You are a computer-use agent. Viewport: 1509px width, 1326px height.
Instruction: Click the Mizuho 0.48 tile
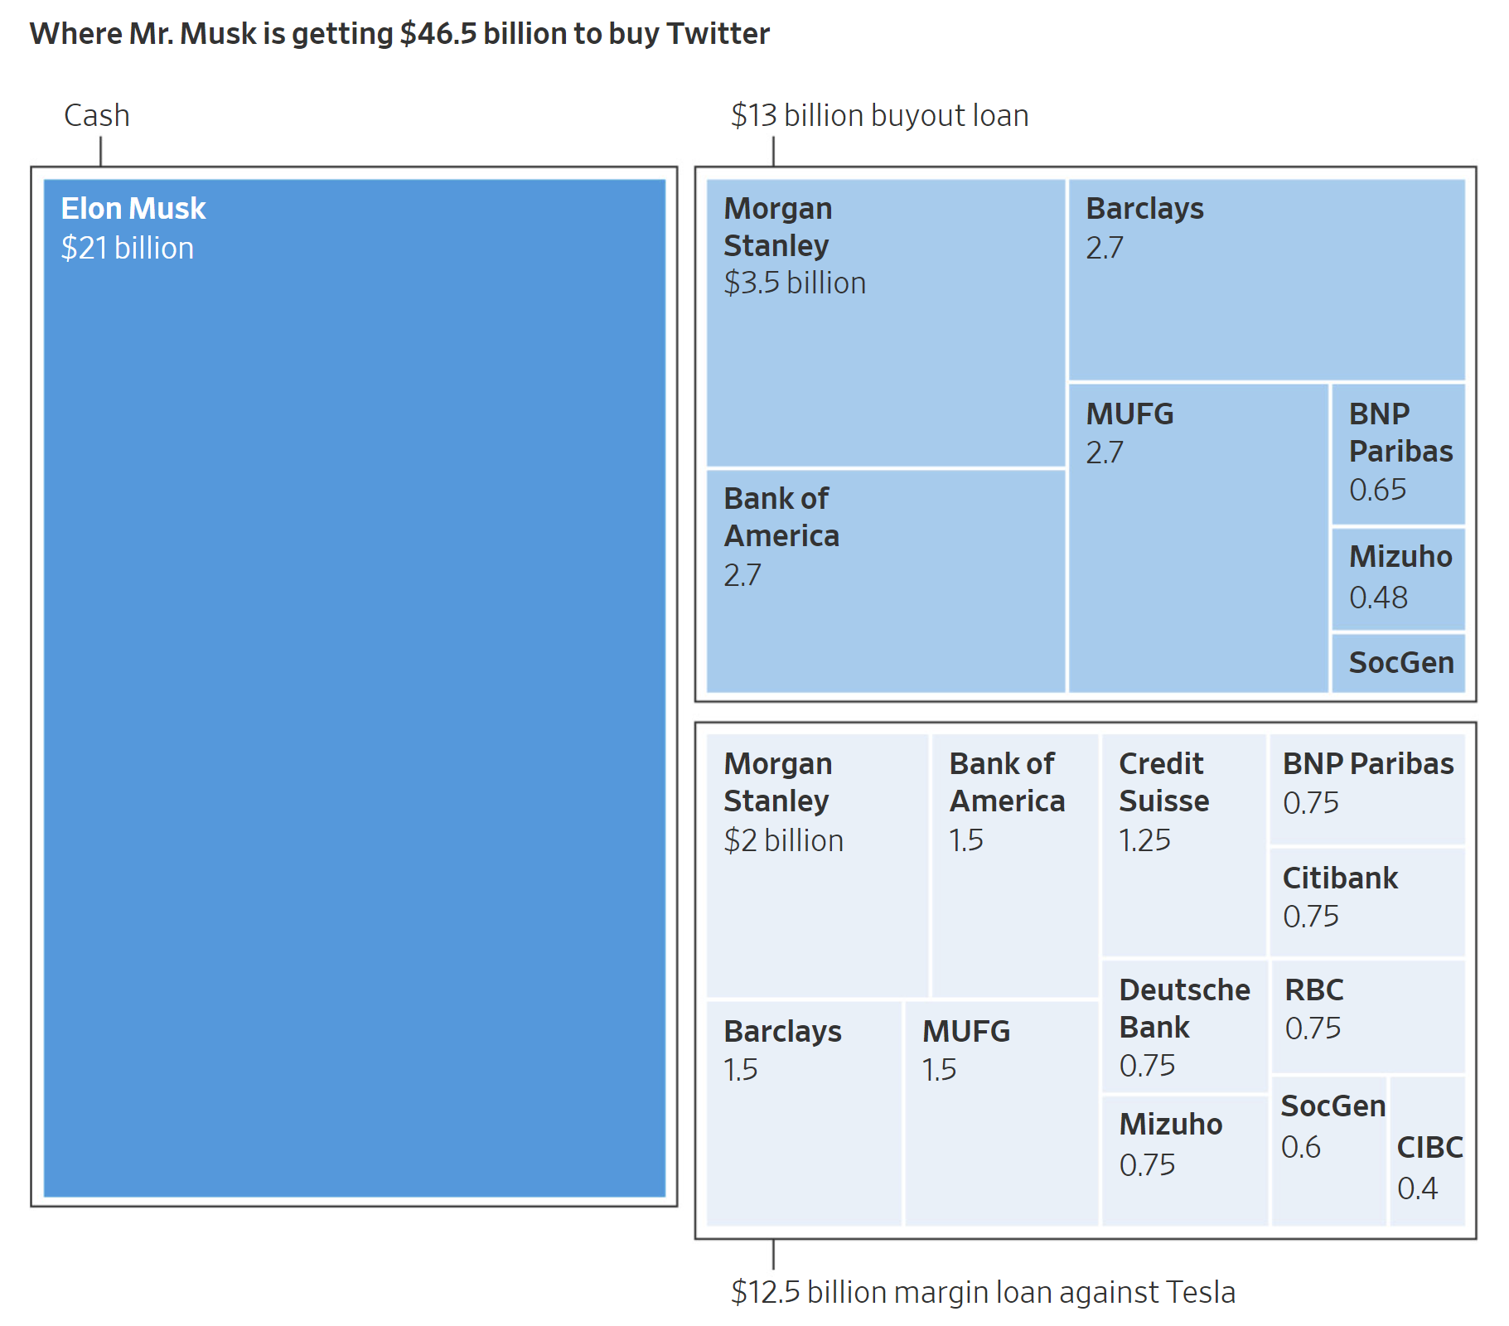(1399, 579)
